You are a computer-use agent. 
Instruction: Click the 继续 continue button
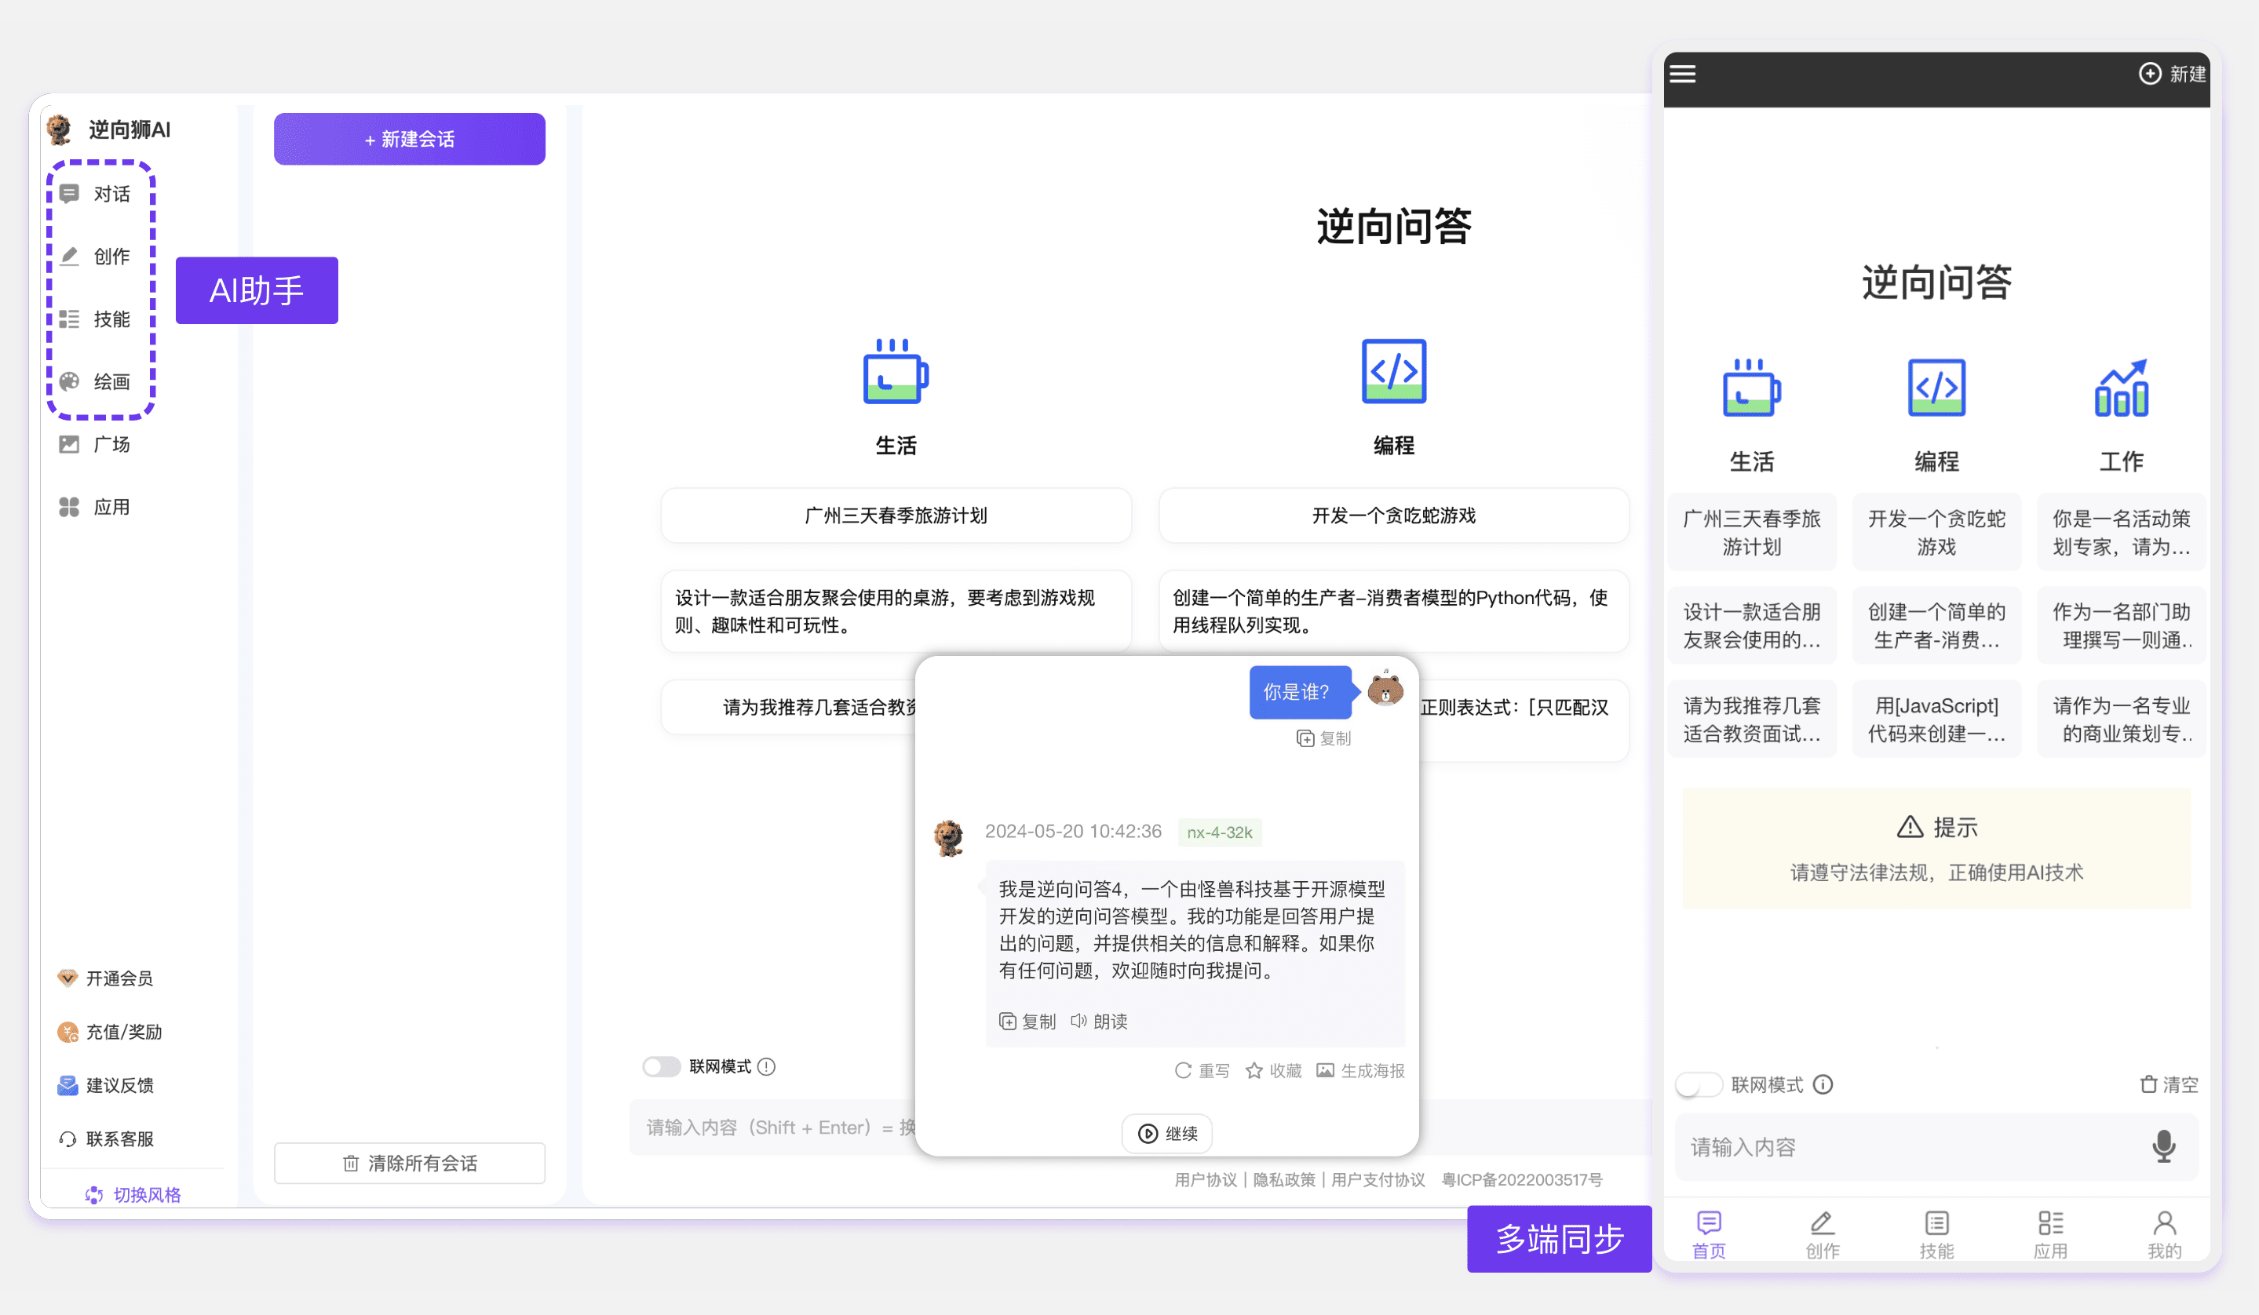pyautogui.click(x=1167, y=1133)
